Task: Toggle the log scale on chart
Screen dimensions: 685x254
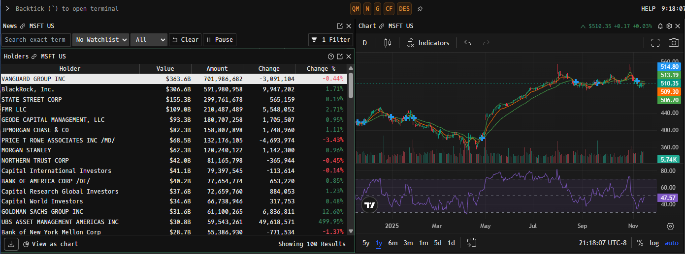Action: [x=654, y=243]
